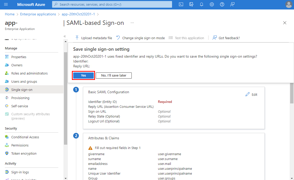Open Self-service menu item
This screenshot has width=294, height=180.
click(x=20, y=106)
